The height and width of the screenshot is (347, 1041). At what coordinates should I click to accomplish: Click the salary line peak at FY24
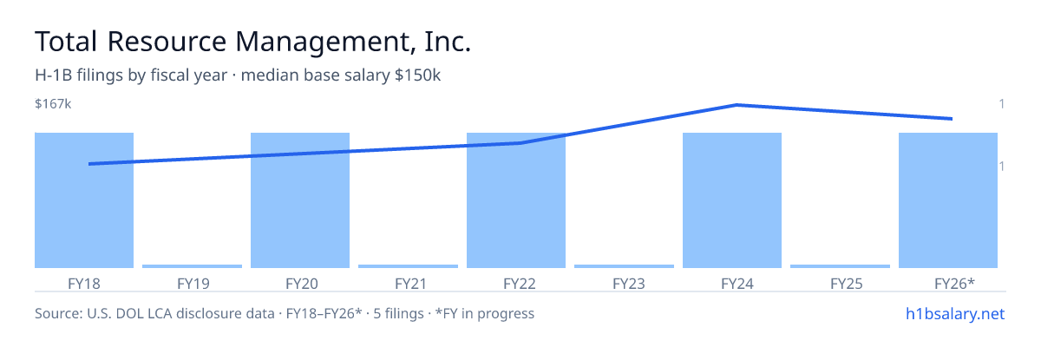click(x=737, y=105)
